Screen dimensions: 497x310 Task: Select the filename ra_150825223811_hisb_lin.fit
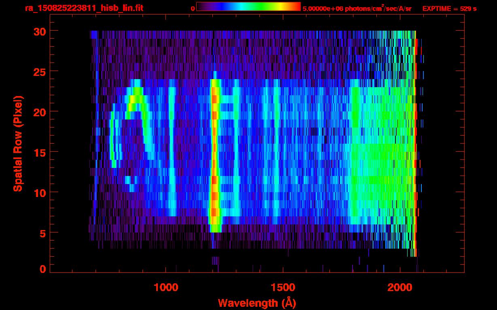(84, 8)
